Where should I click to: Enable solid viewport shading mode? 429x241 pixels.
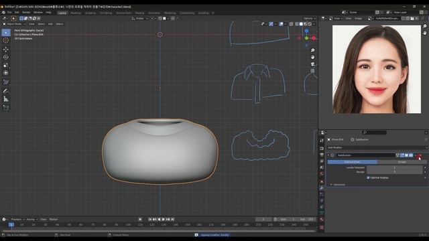click(x=301, y=24)
